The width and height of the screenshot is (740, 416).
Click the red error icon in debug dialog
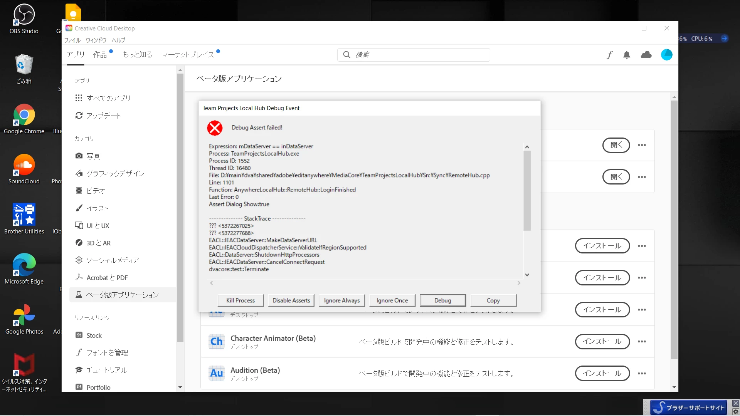click(x=215, y=128)
